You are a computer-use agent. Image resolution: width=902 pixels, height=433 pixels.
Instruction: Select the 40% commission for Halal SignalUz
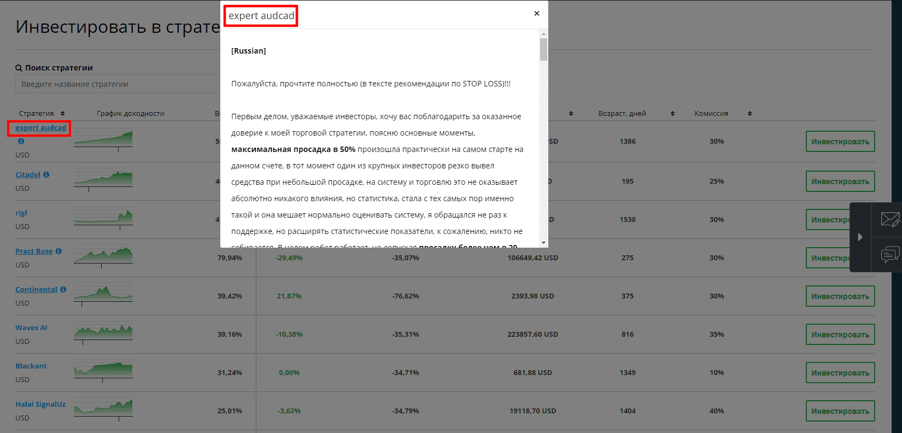pyautogui.click(x=717, y=411)
